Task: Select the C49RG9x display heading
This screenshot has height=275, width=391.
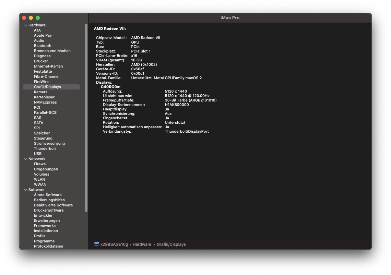Action: pyautogui.click(x=110, y=87)
